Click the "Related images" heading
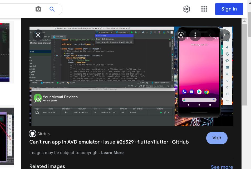 pos(47,166)
